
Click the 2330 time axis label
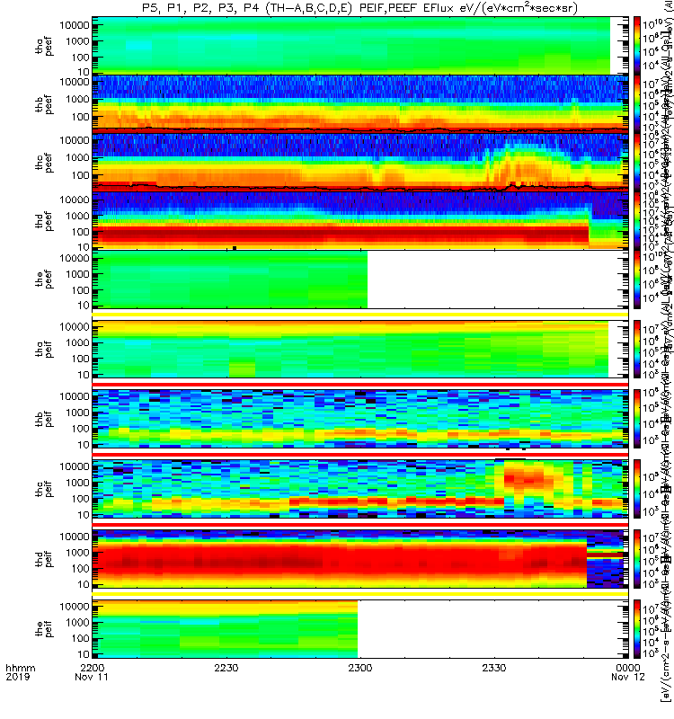tap(493, 668)
